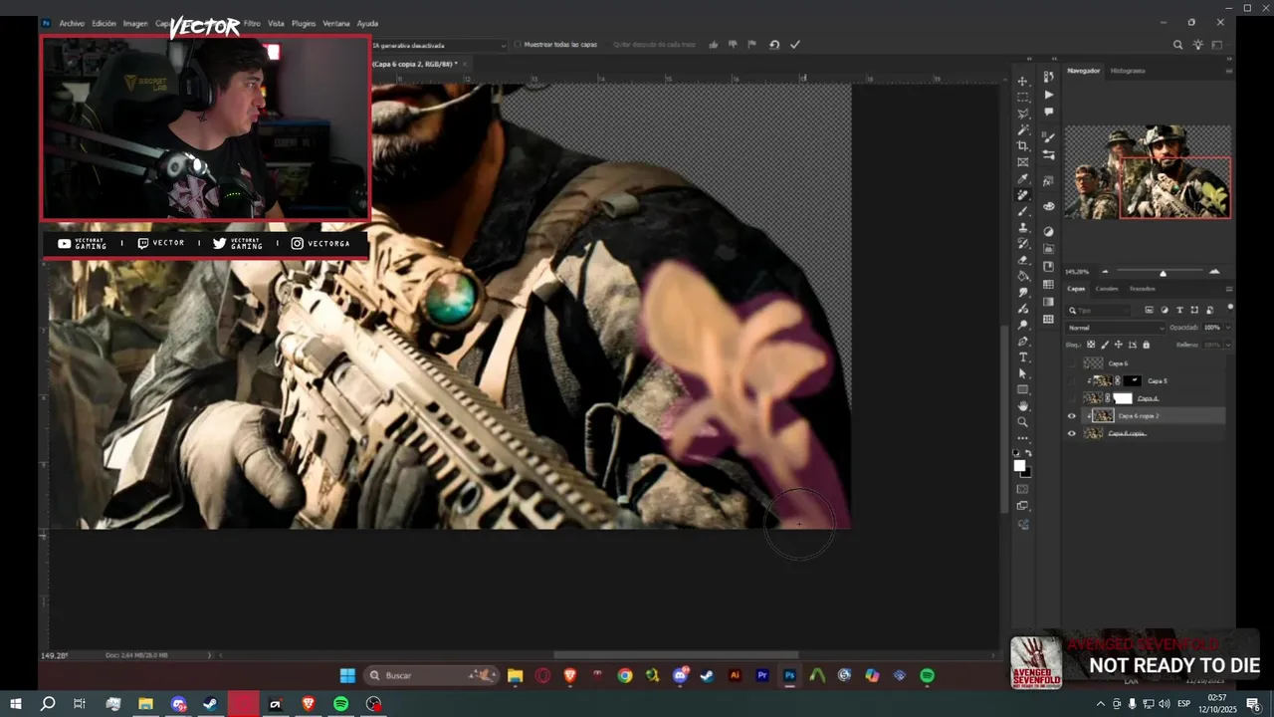Open the Navegador panel options menu

coord(1229,71)
